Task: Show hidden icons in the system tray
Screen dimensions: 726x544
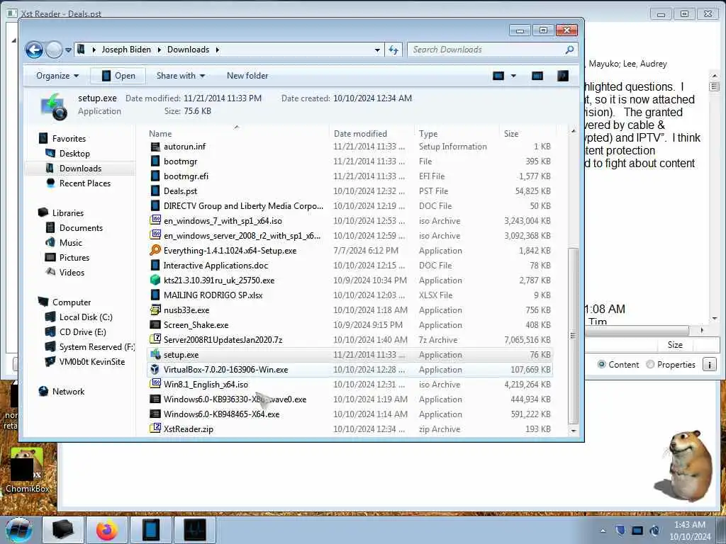Action: tap(603, 531)
